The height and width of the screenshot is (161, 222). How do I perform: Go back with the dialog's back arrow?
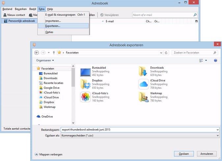(37, 53)
